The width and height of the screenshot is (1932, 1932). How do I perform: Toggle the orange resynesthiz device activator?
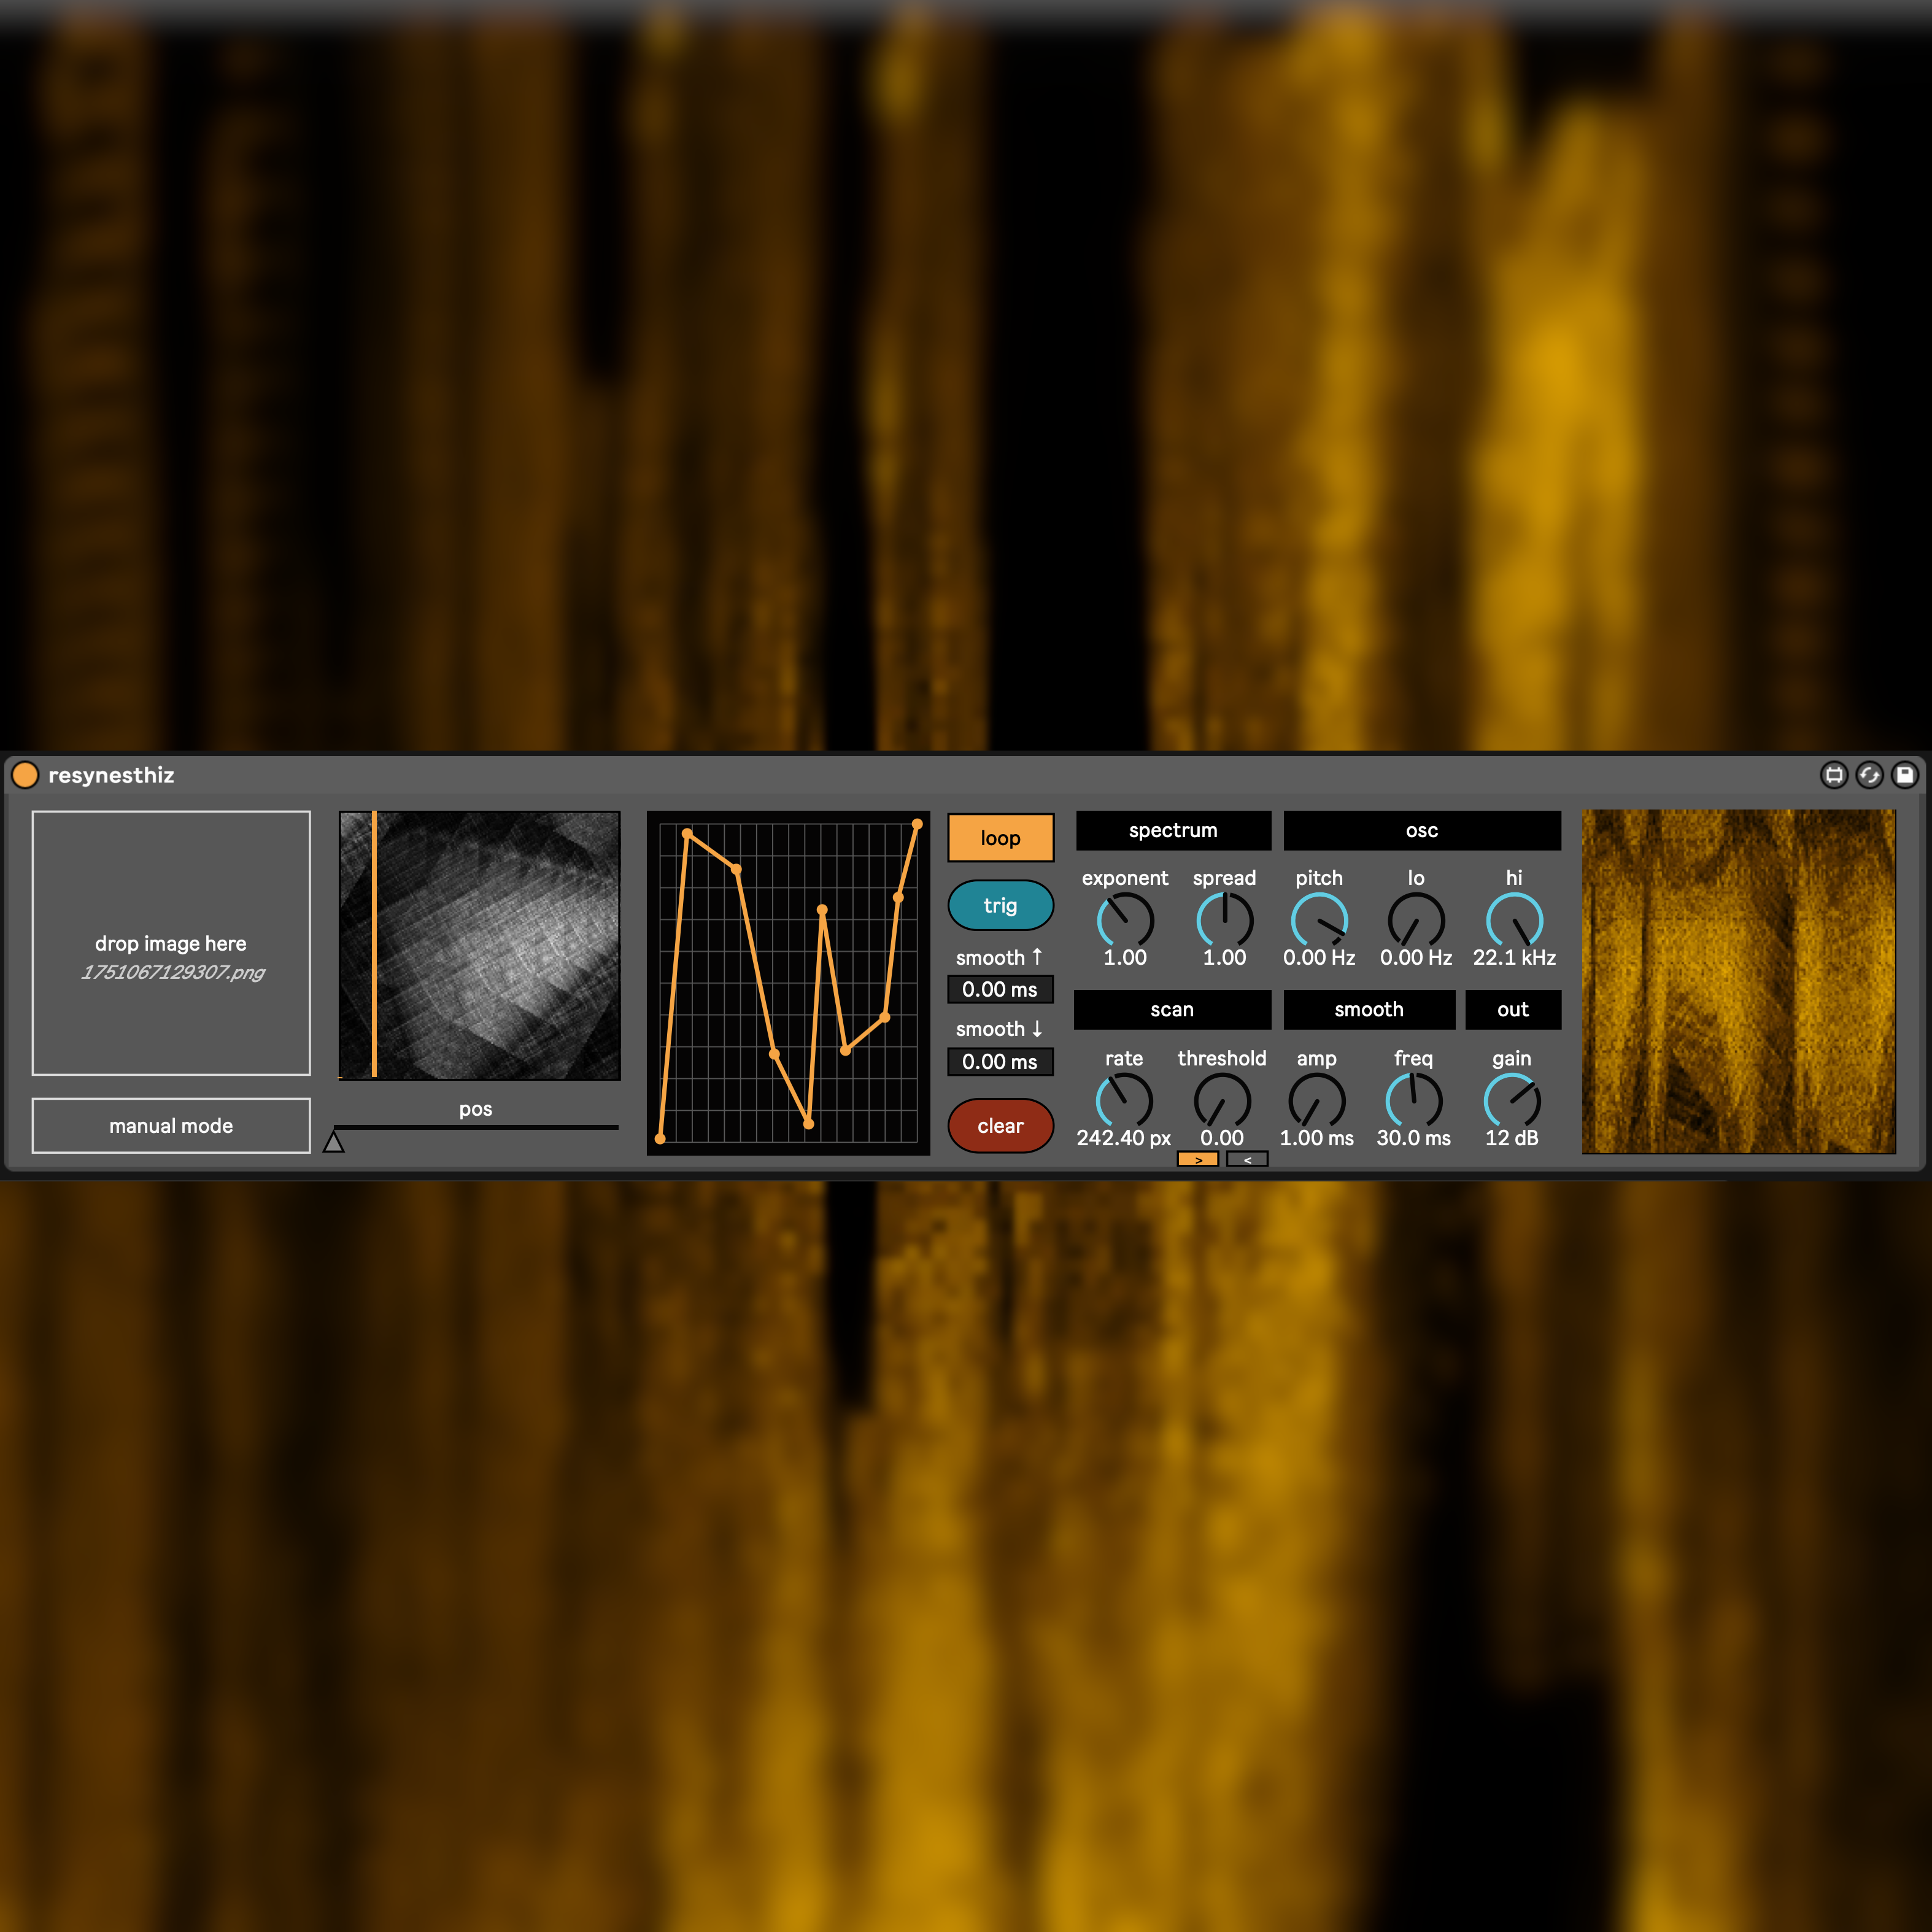click(x=25, y=775)
